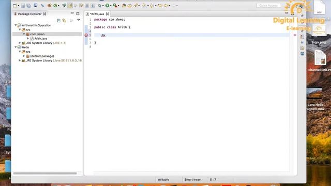Click the Run Last Tool icon
The image size is (331, 186).
click(115, 6)
